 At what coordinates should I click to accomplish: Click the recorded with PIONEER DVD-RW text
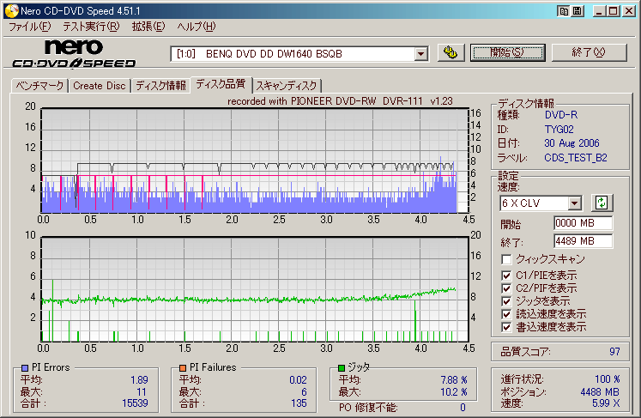pos(340,101)
